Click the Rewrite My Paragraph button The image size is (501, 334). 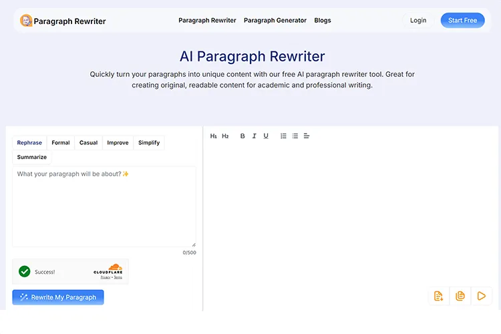(58, 297)
